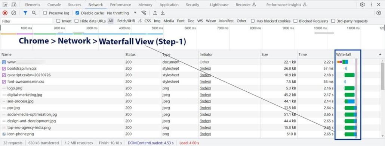Filter requests by Media

pos(169,21)
